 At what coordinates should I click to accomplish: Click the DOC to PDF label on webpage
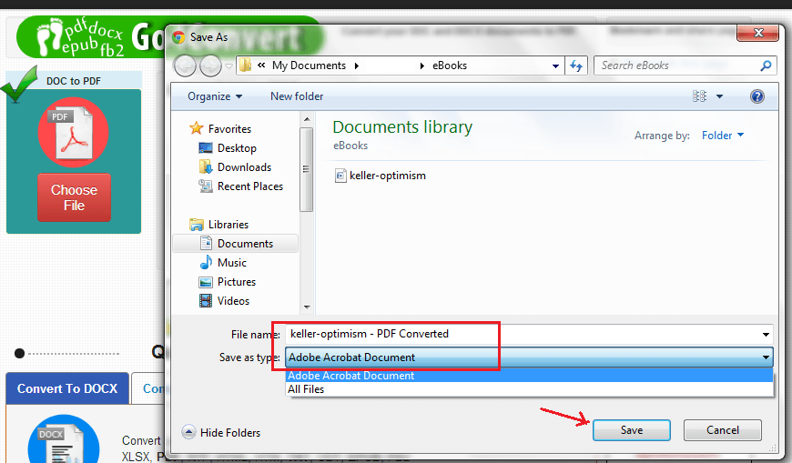(73, 81)
